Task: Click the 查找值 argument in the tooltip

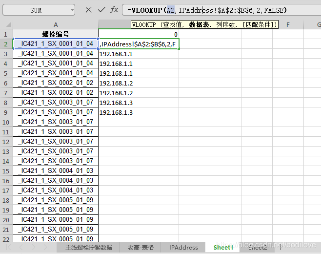Action: coord(172,24)
